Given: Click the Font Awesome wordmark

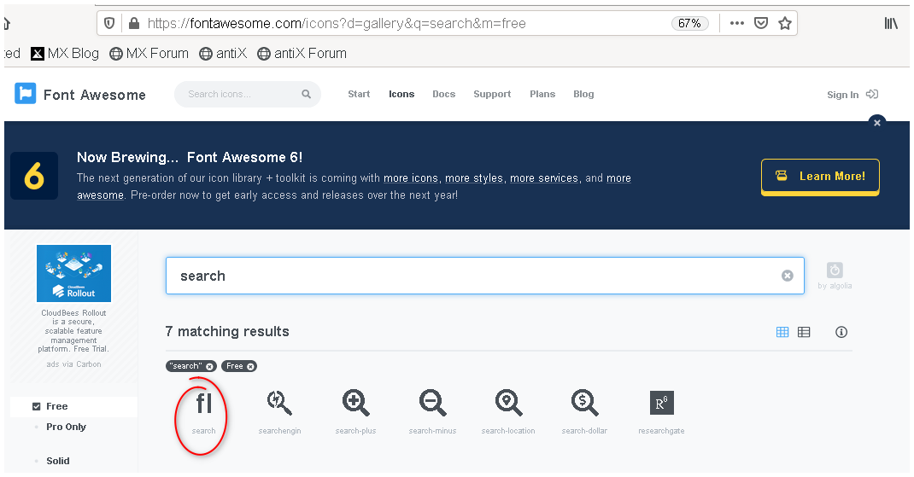Looking at the screenshot, I should (95, 95).
